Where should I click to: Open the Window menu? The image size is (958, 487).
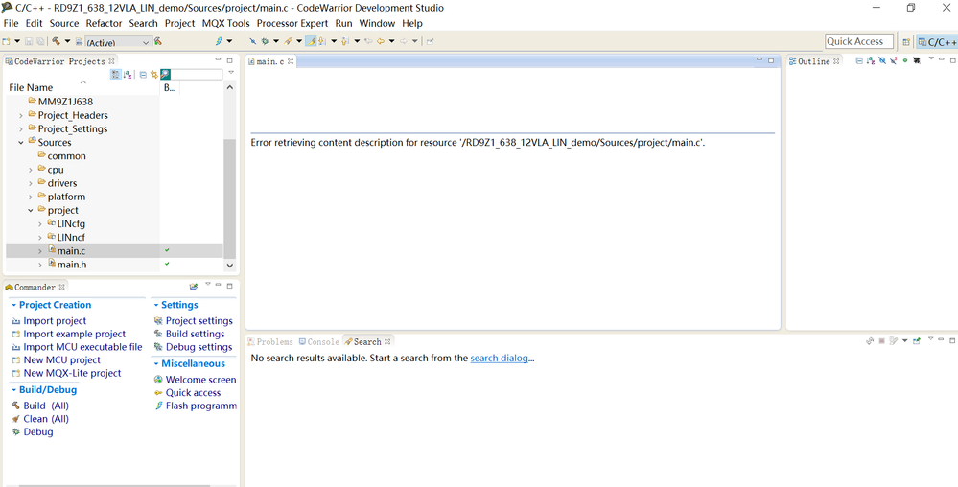[x=377, y=23]
